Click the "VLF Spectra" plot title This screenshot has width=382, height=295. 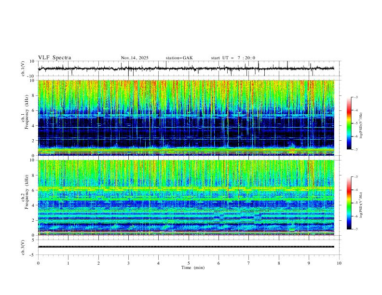point(55,58)
